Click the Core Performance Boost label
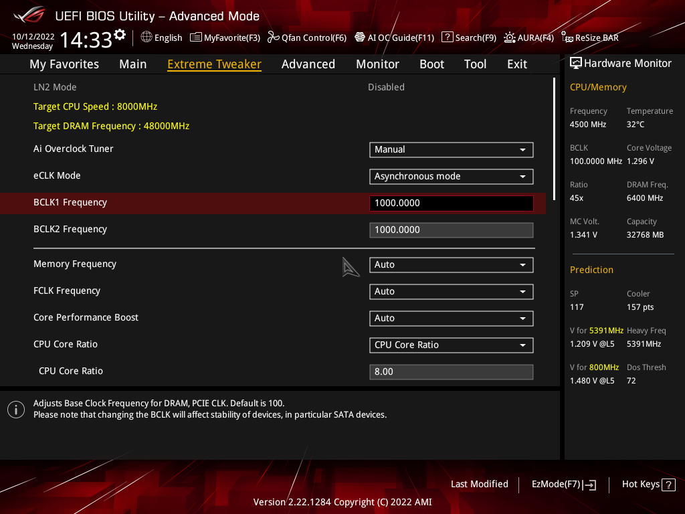 86,317
